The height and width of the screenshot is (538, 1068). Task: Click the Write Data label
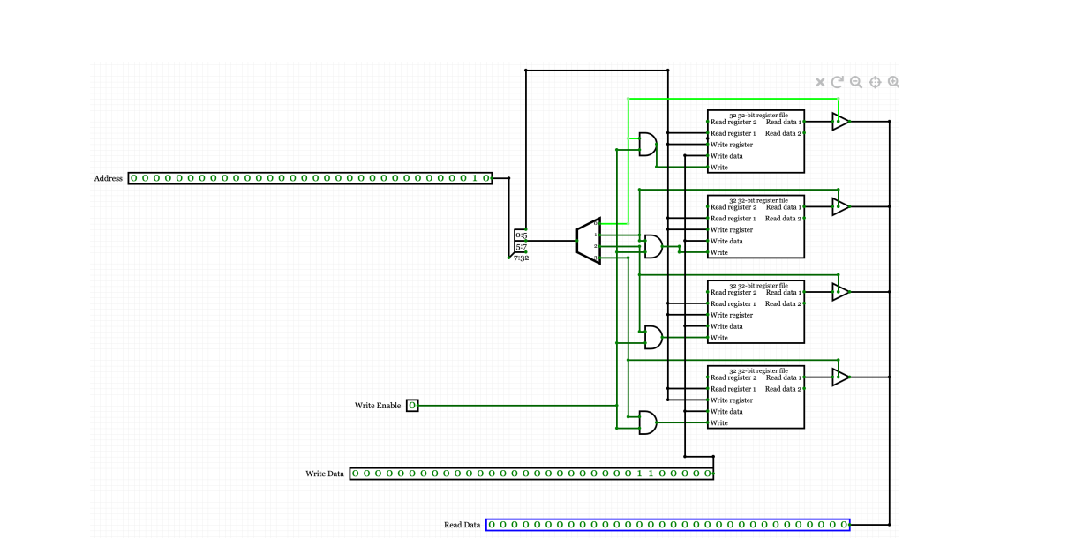point(326,474)
